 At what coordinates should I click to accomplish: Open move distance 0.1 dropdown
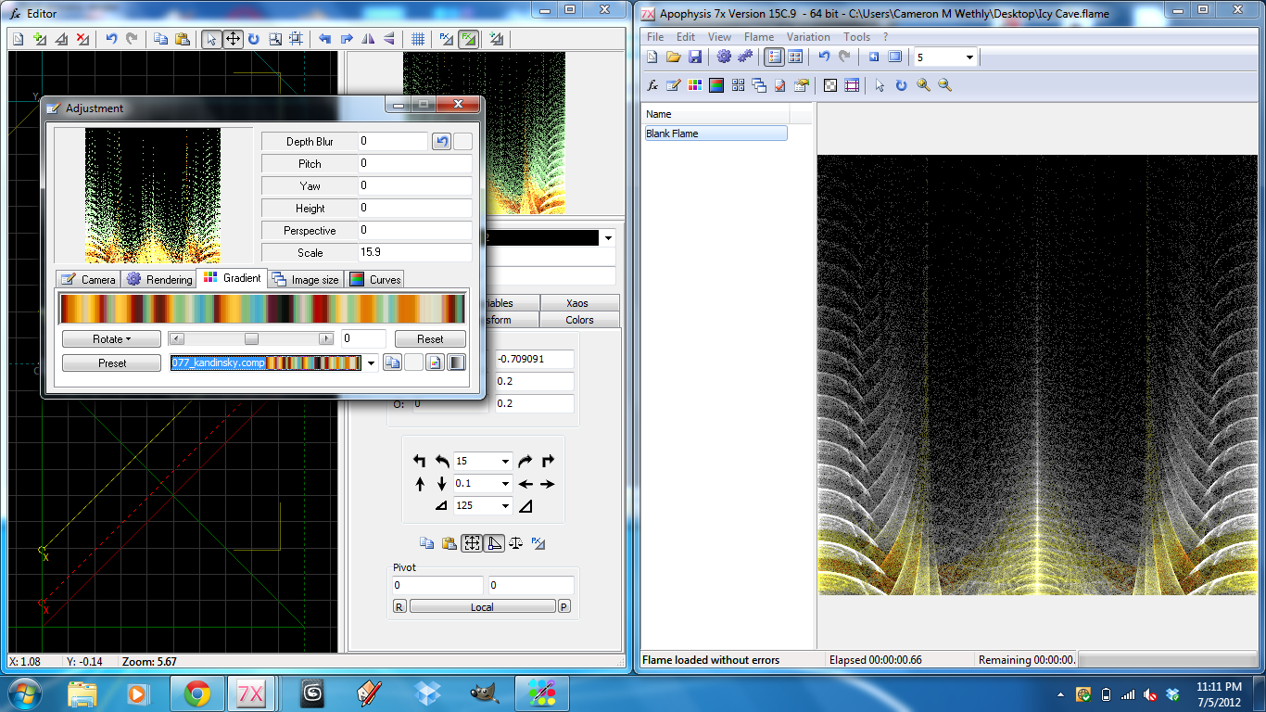pyautogui.click(x=505, y=483)
